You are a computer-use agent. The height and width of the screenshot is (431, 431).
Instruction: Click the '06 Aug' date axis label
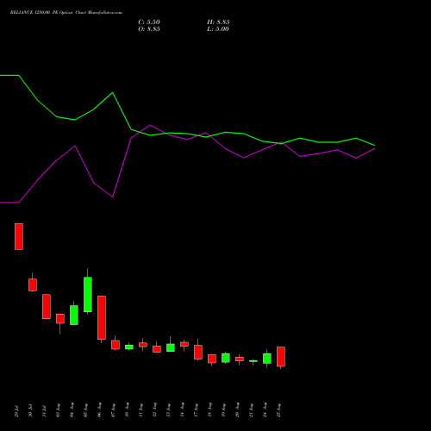coord(99,410)
